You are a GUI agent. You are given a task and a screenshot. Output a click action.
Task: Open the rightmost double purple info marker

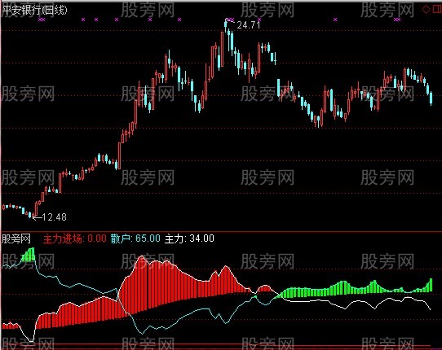(397, 20)
